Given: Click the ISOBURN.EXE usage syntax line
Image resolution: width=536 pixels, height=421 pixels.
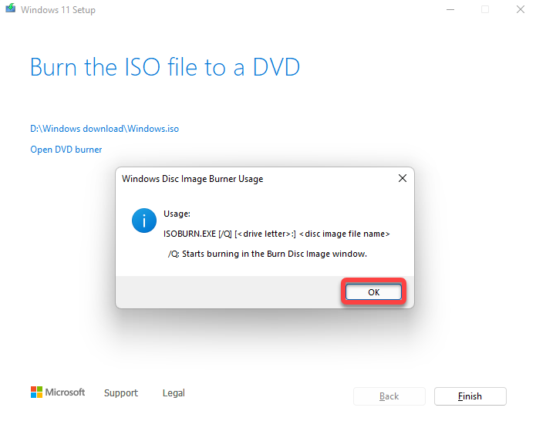Looking at the screenshot, I should coord(277,234).
